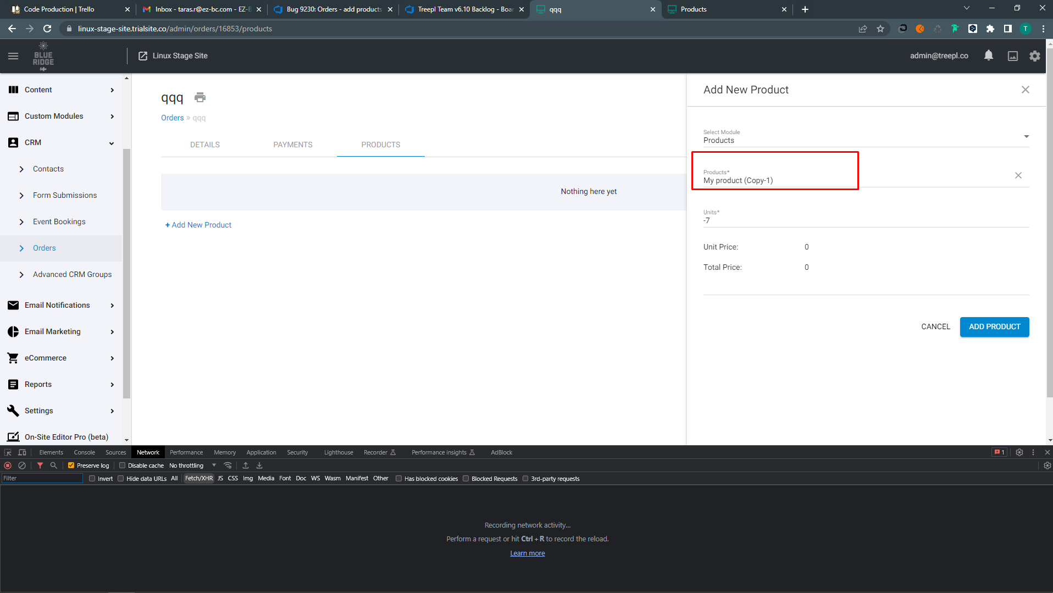Click + Add New Product link
The image size is (1053, 593).
(x=198, y=225)
